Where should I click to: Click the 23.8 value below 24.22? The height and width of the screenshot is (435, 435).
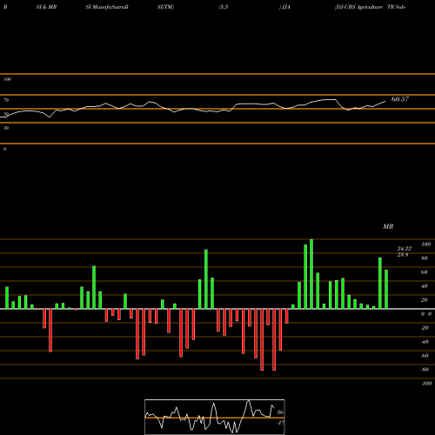click(x=403, y=255)
